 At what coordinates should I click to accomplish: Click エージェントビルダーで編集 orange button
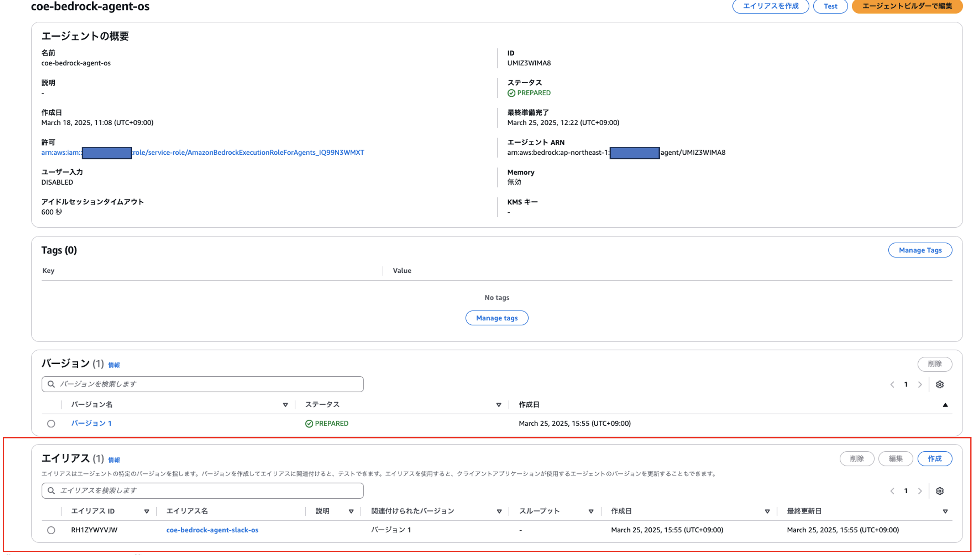(x=907, y=6)
